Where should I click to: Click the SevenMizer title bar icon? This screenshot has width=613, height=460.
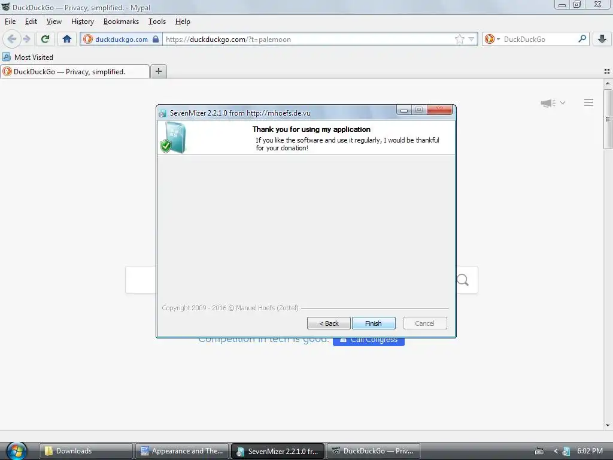[163, 113]
